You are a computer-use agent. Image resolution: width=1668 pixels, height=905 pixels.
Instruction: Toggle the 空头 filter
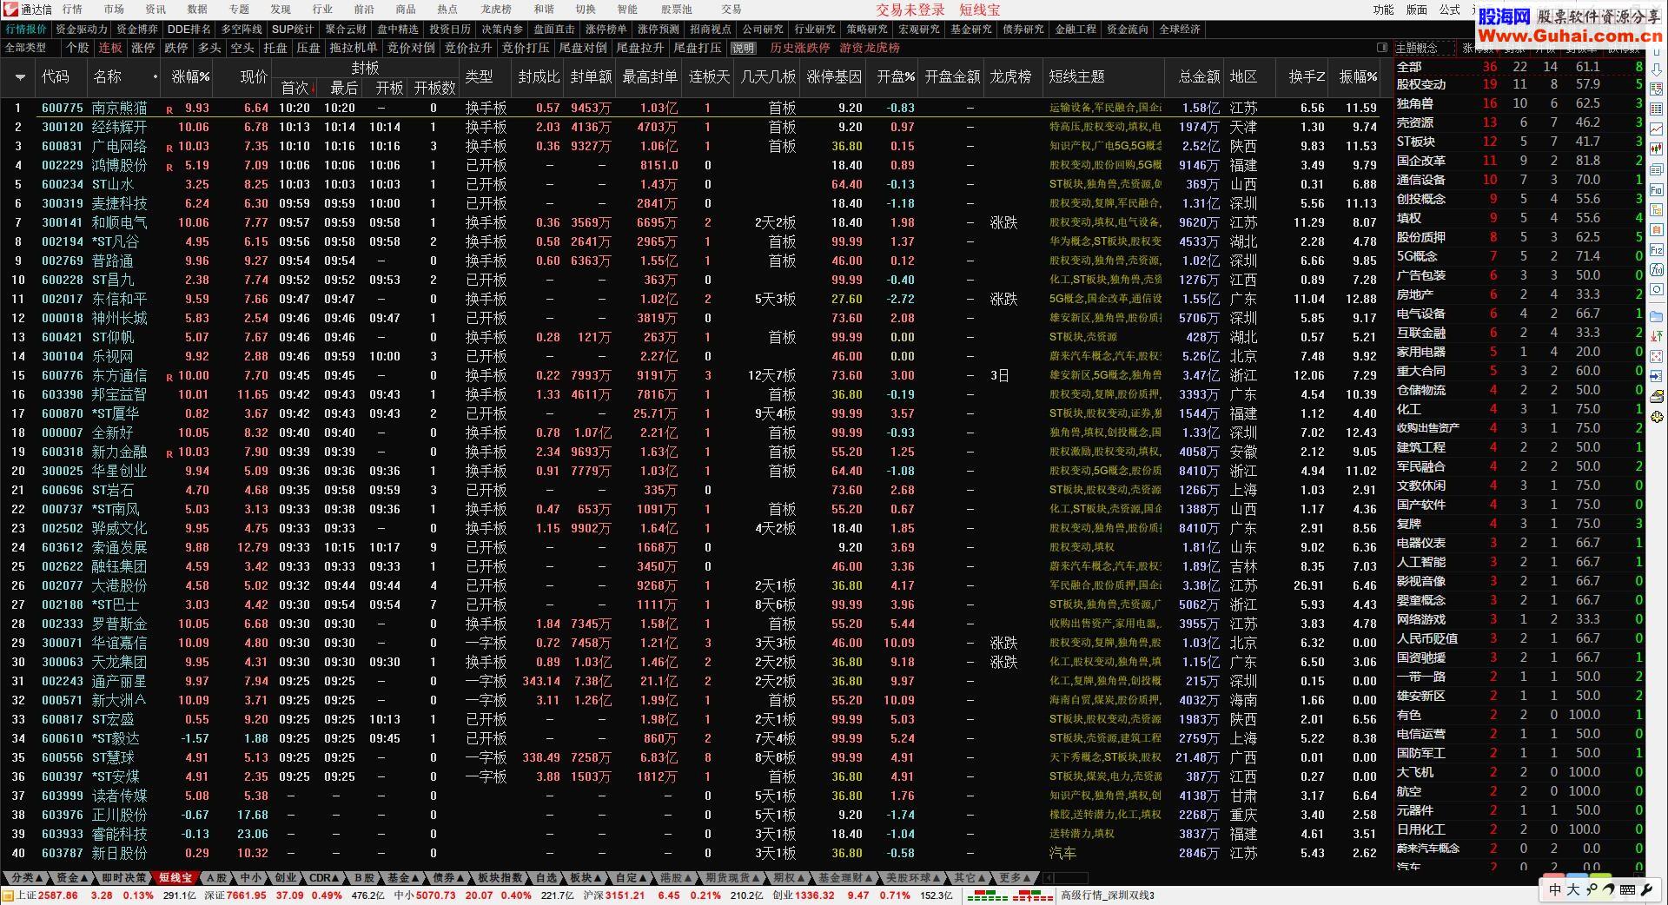tap(242, 48)
